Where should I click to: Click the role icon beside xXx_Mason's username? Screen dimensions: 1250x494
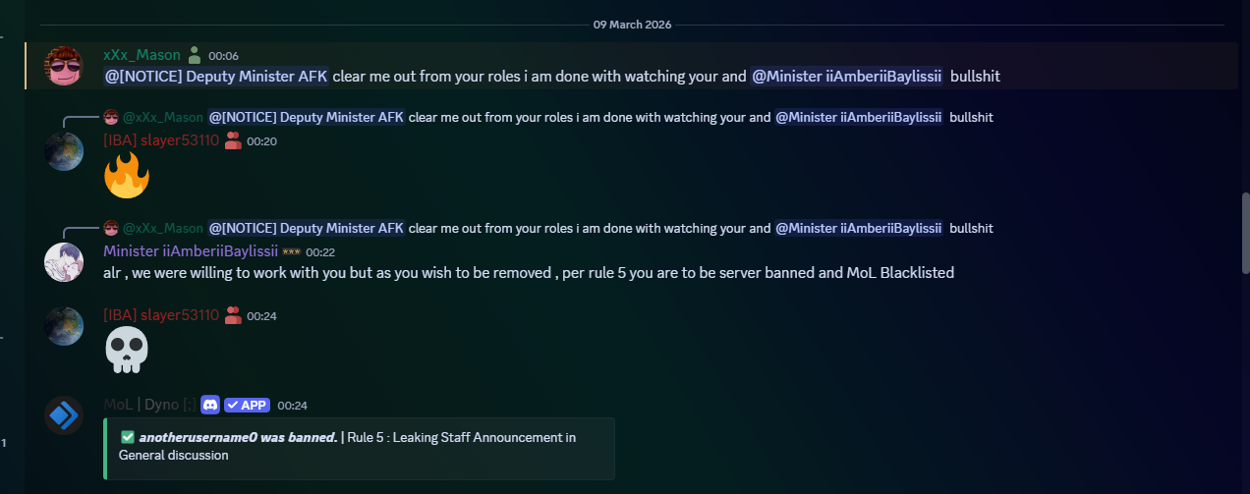click(195, 55)
